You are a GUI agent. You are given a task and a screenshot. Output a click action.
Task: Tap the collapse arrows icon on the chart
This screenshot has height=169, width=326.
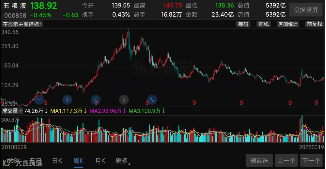coord(152,100)
